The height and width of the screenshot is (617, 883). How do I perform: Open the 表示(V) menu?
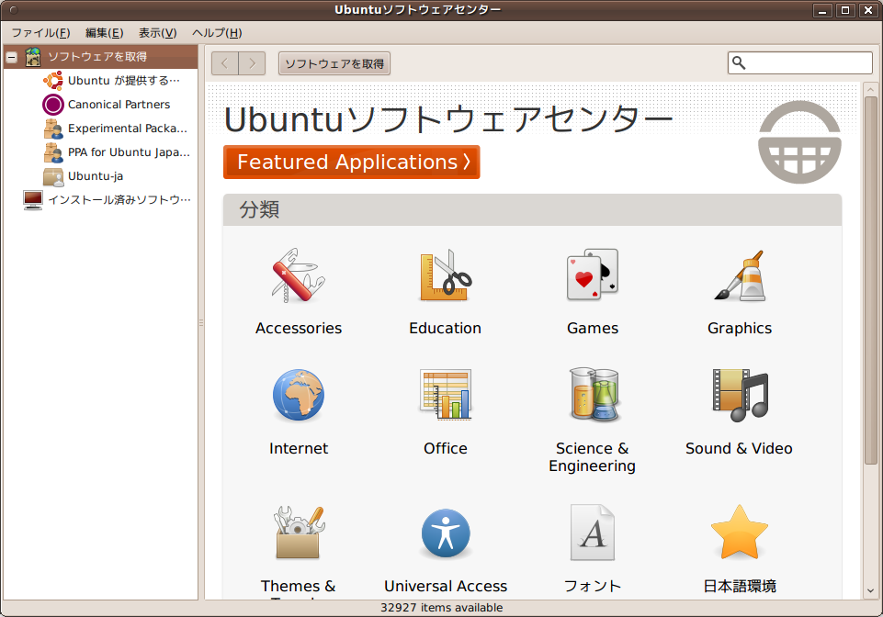tap(158, 33)
